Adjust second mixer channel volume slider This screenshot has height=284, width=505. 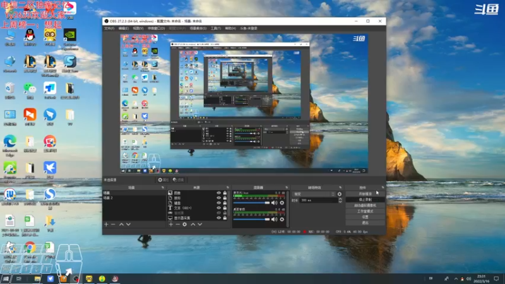click(251, 219)
